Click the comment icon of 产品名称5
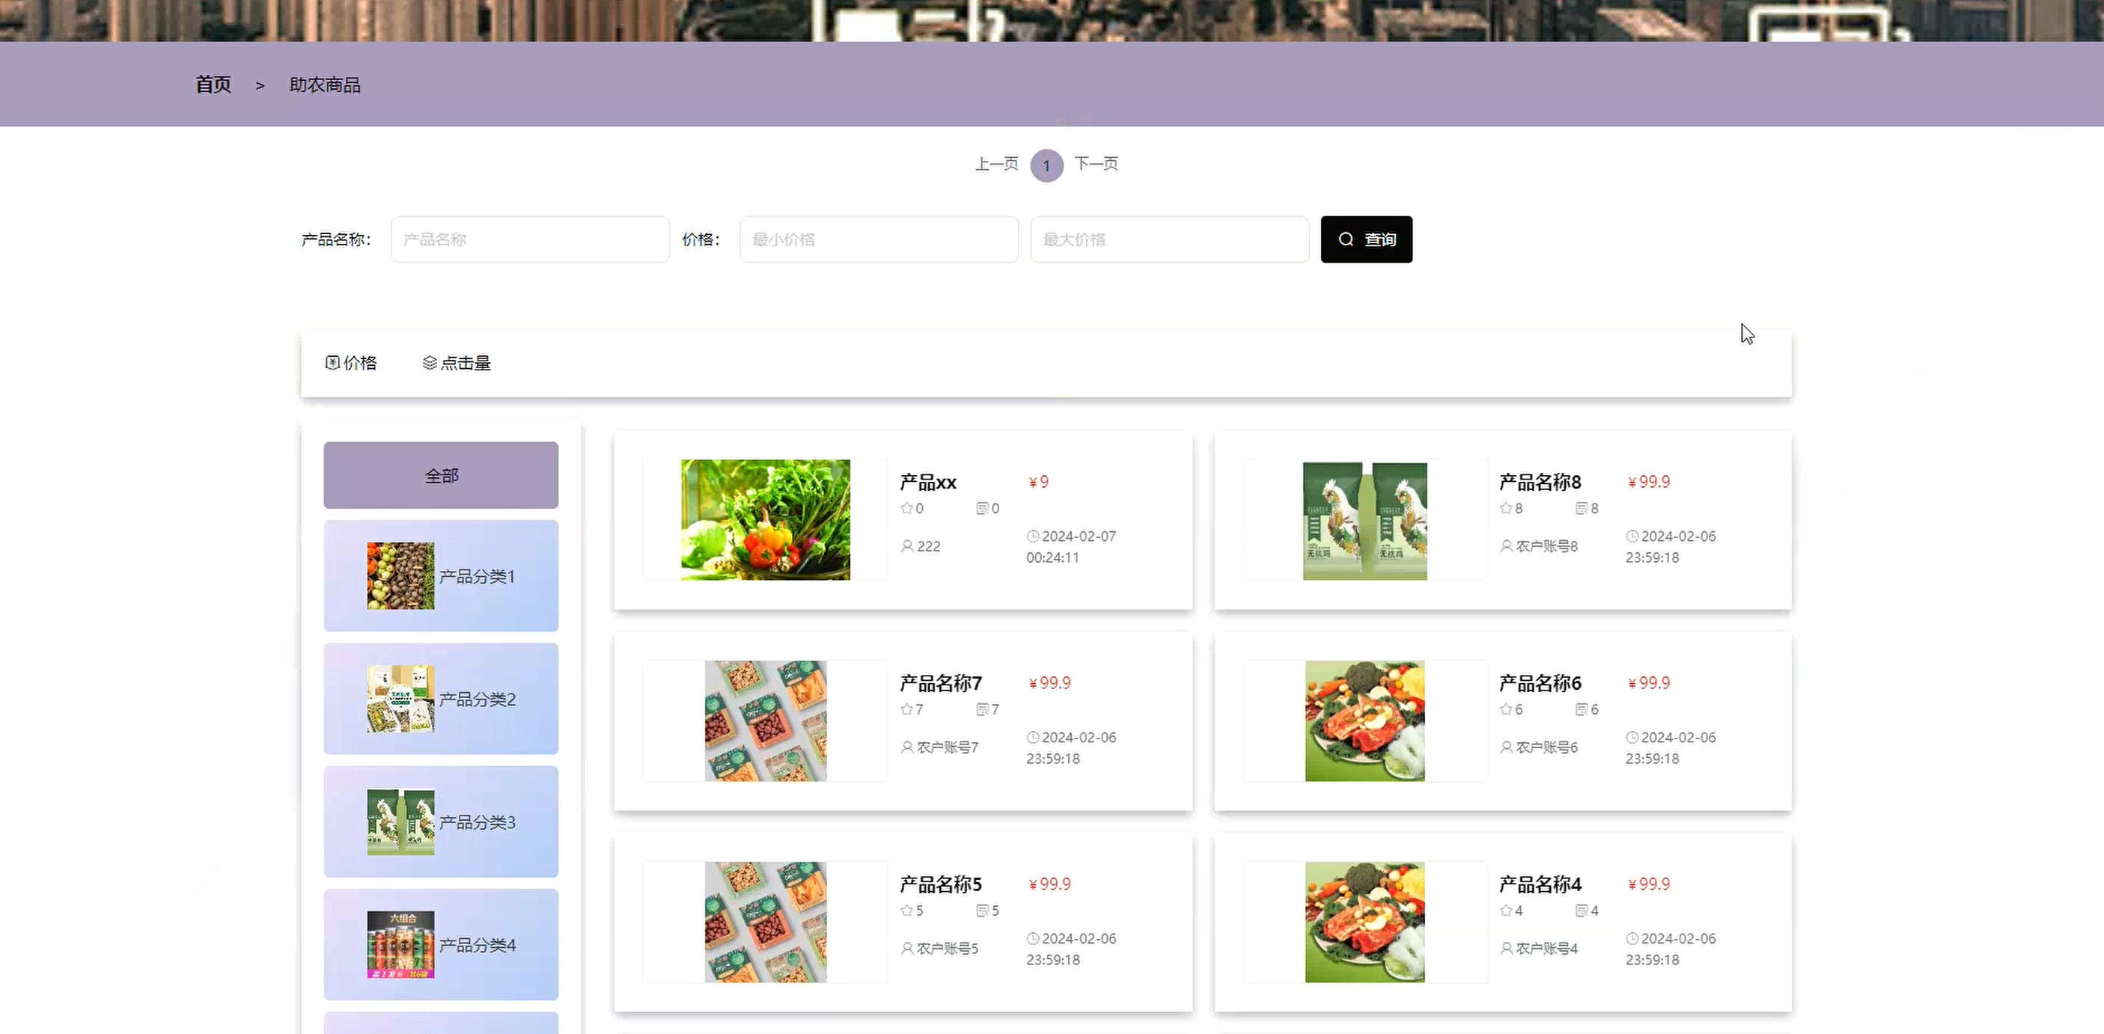Screen dimensions: 2104x1034 (x=983, y=910)
